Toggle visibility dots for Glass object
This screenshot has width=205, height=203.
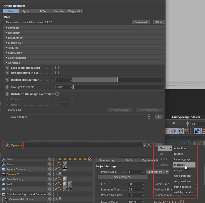click(53, 164)
